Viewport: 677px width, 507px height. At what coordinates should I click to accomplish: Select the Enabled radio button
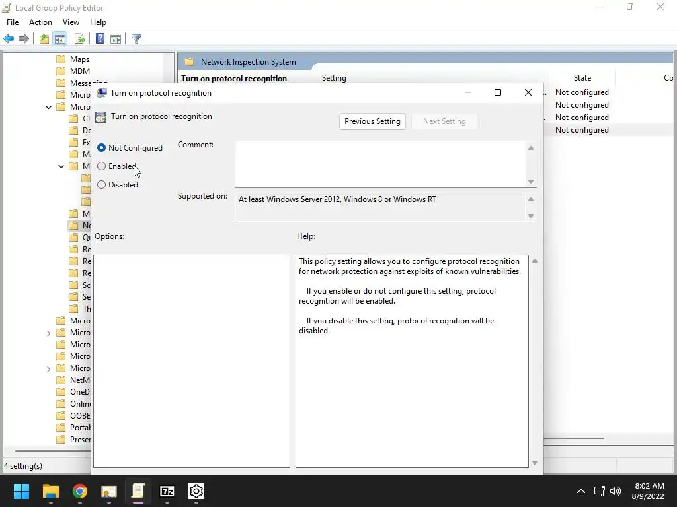(101, 166)
